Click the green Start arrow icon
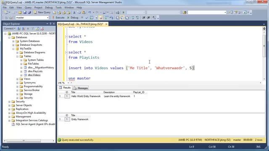 [x=123, y=12]
